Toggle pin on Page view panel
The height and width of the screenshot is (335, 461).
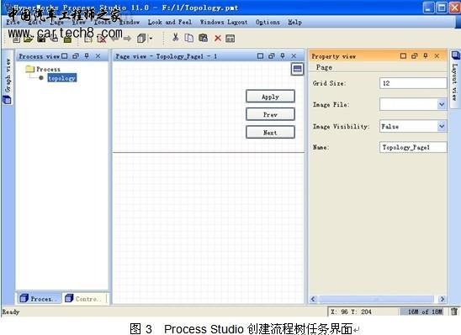283,55
